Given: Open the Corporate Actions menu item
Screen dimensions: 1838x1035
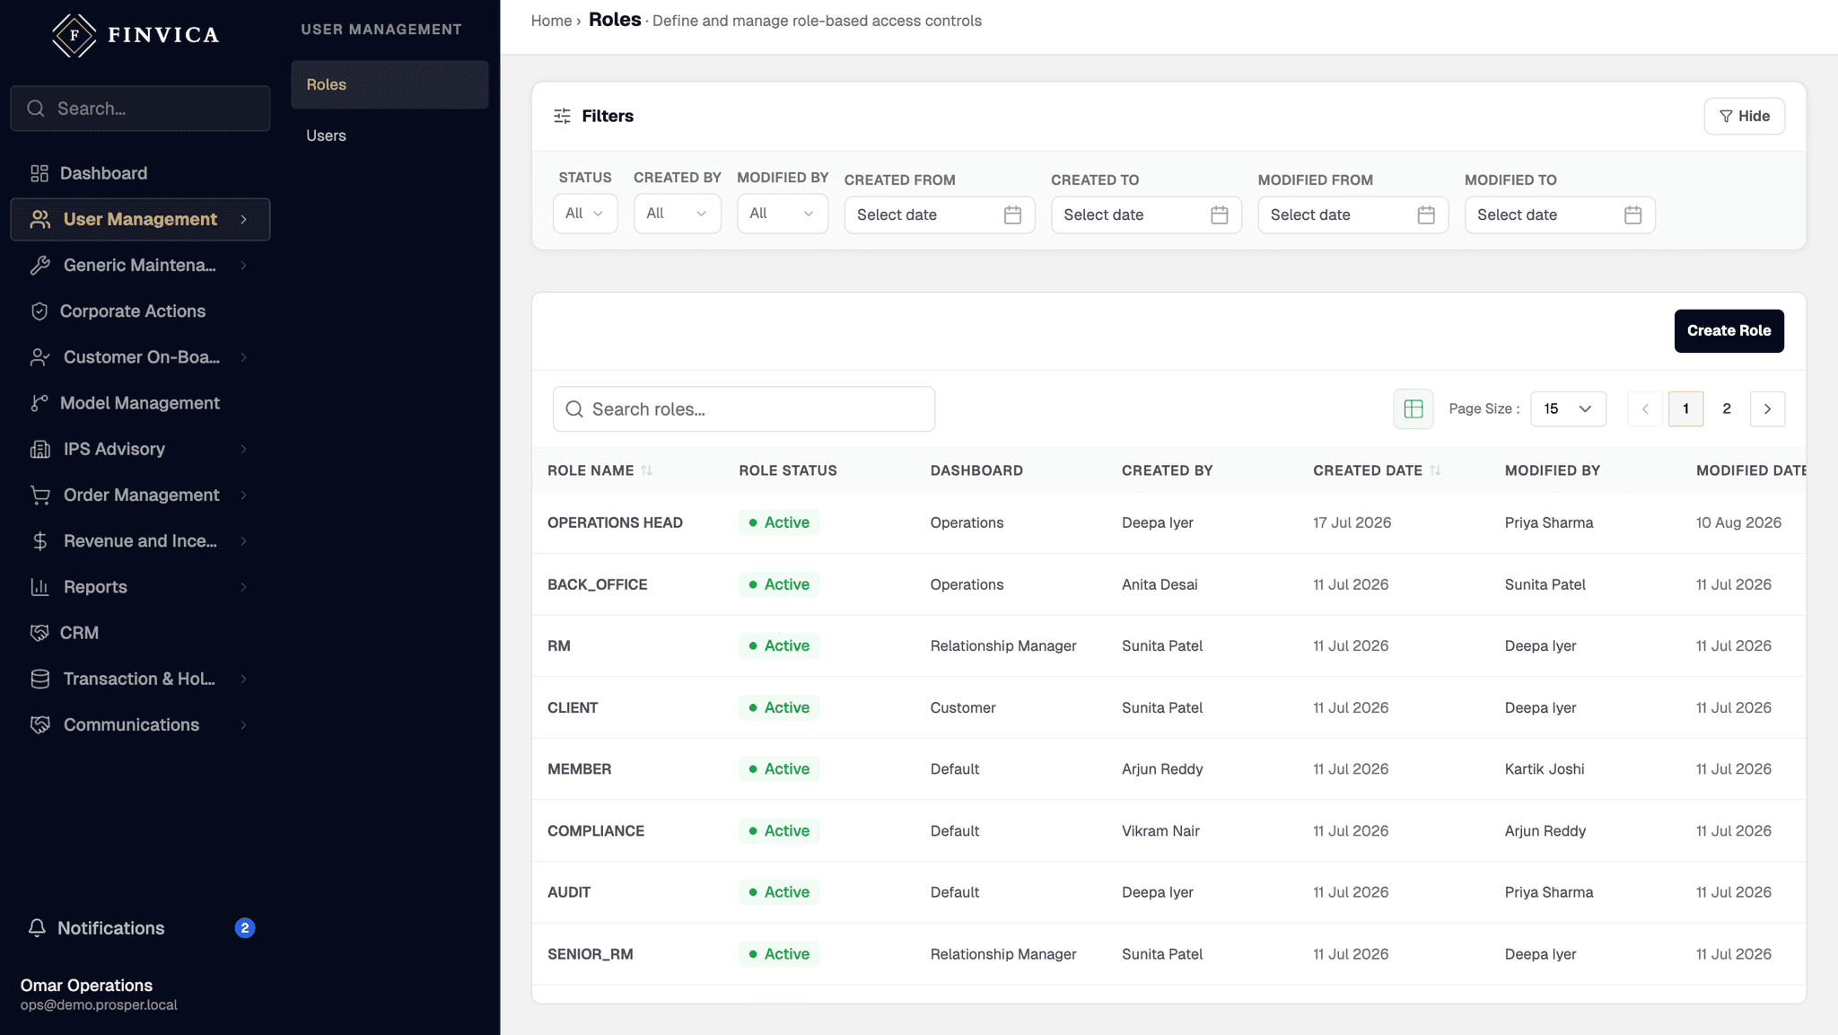Looking at the screenshot, I should click(140, 311).
